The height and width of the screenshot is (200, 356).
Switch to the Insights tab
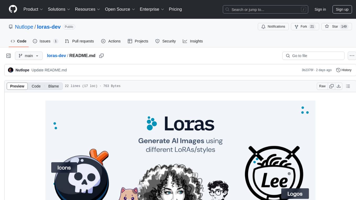click(x=193, y=41)
